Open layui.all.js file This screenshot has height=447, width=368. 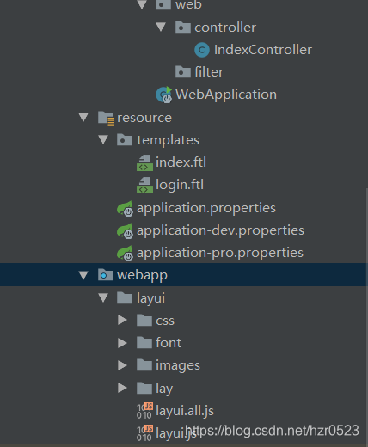tap(185, 411)
